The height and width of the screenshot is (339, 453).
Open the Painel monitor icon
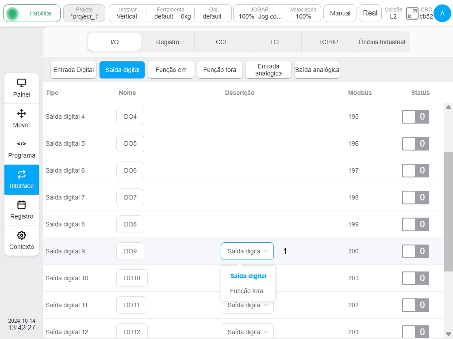(22, 83)
